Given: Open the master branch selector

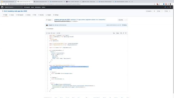Looking at the screenshot, I should tap(49, 20).
